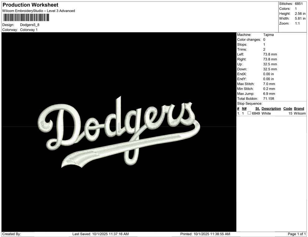Click the 'Colors:' label in the header

pos(285,9)
